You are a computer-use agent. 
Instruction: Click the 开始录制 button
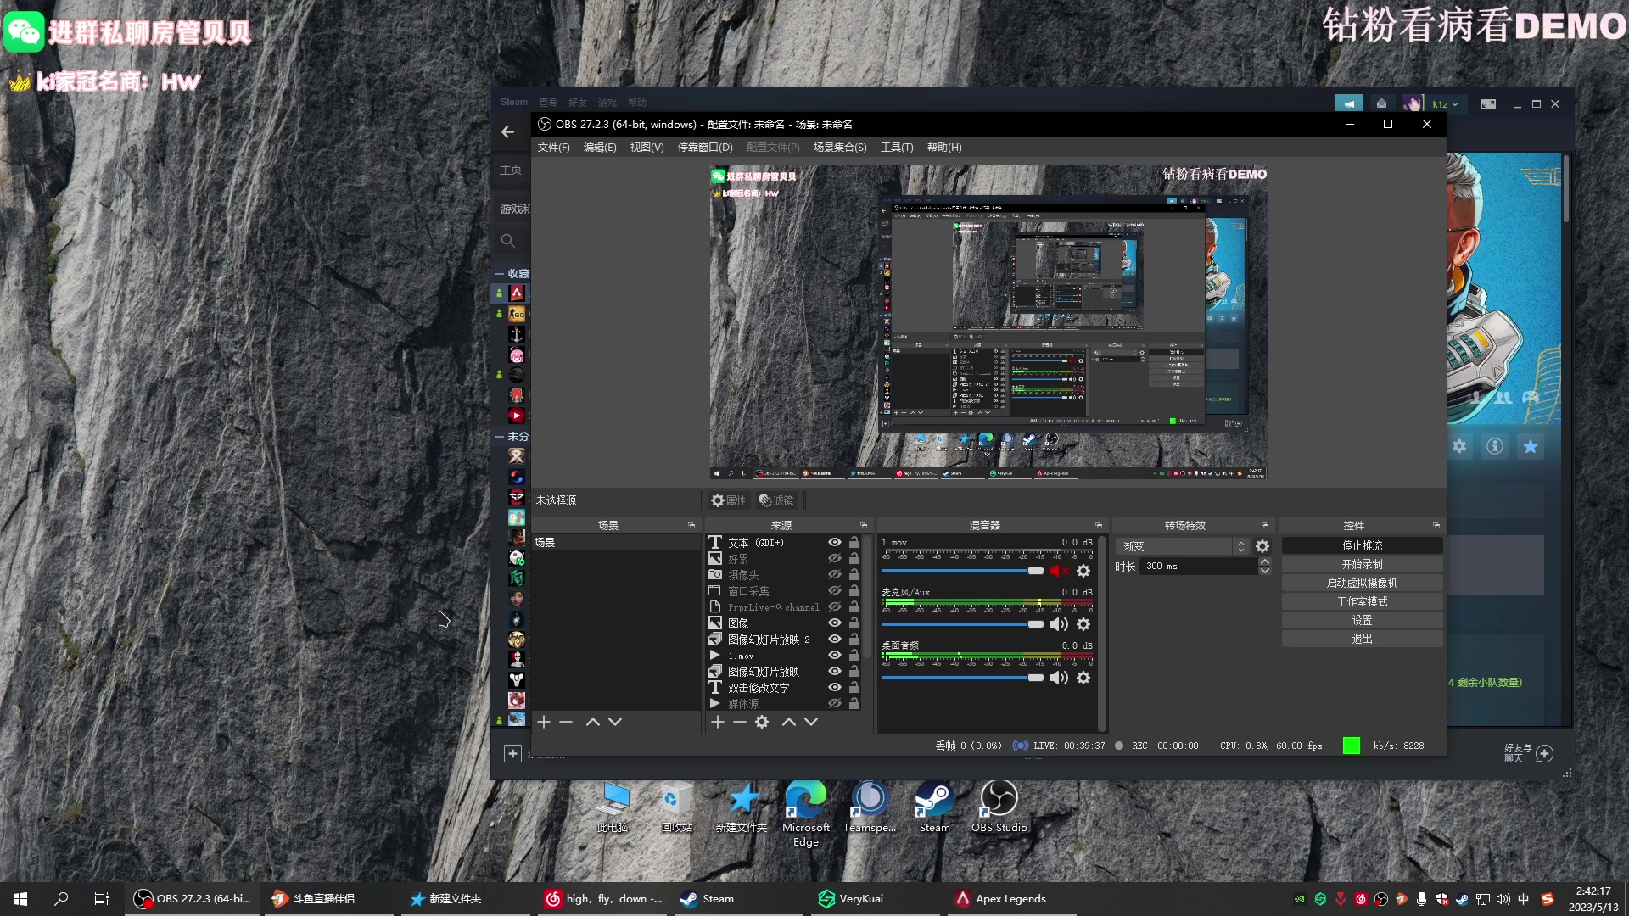pyautogui.click(x=1362, y=565)
